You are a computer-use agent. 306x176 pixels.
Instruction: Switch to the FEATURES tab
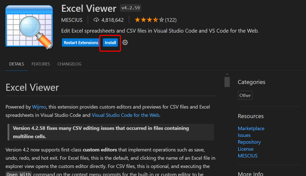[x=41, y=64]
